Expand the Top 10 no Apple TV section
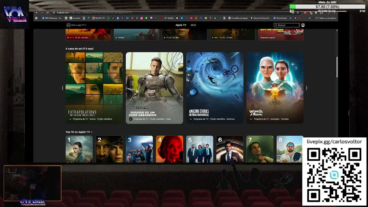Image resolution: width=368 pixels, height=207 pixels. 79,132
